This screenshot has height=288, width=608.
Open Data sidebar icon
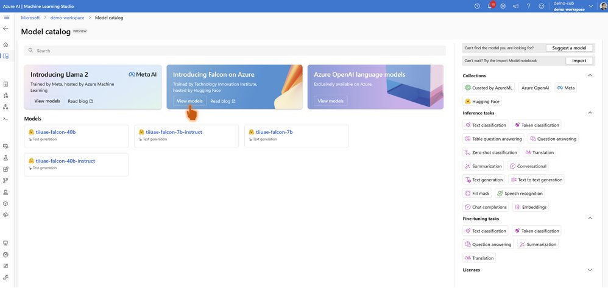5,146
